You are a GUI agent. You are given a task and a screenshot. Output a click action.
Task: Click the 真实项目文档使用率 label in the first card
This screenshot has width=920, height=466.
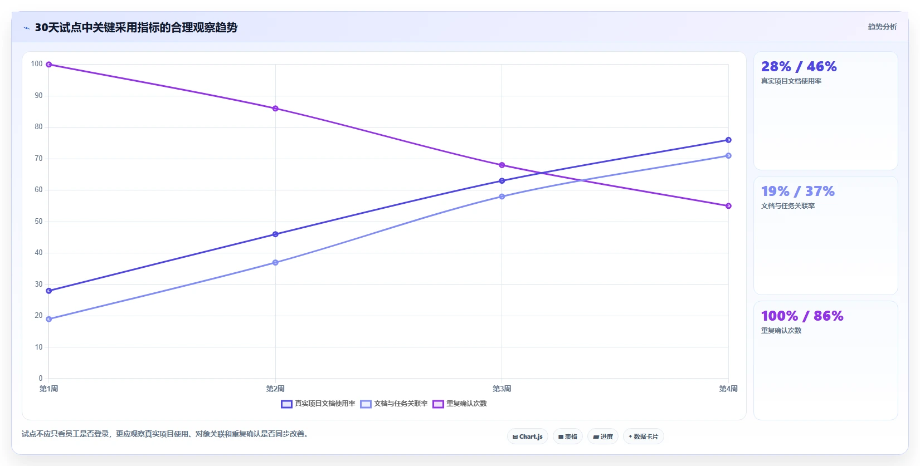coord(791,81)
